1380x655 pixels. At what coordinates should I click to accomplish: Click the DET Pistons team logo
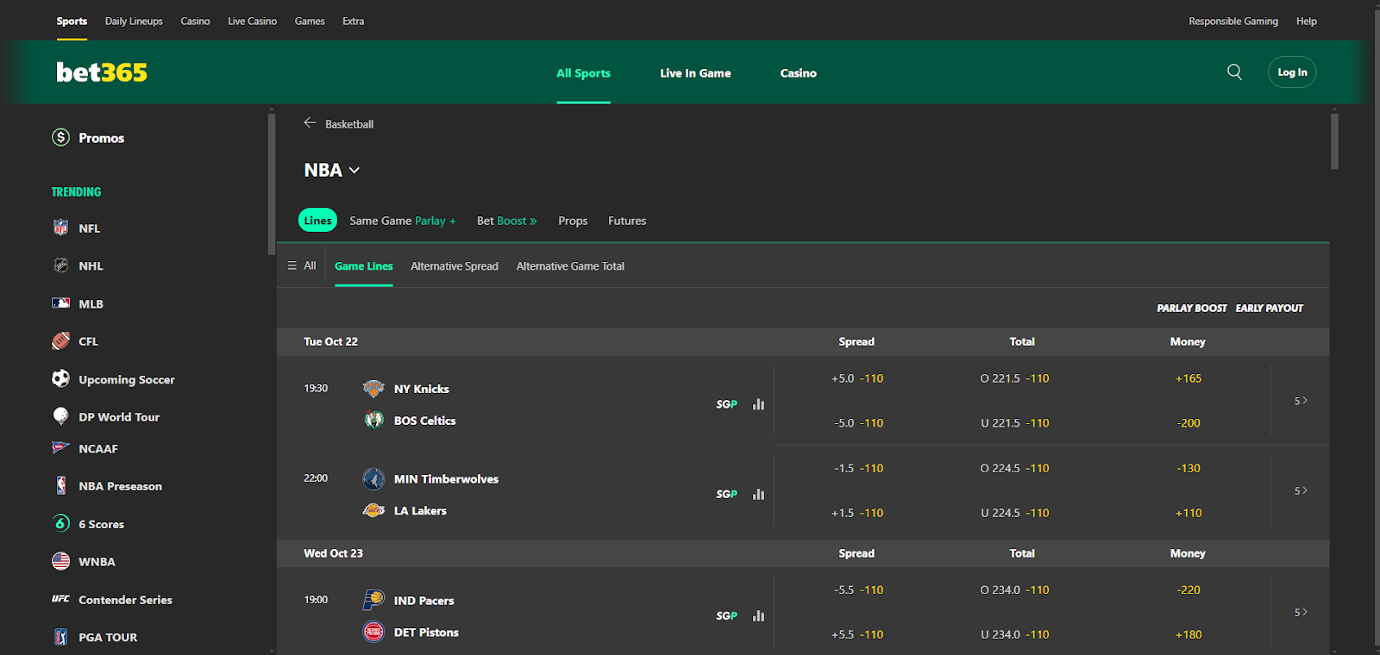[373, 632]
